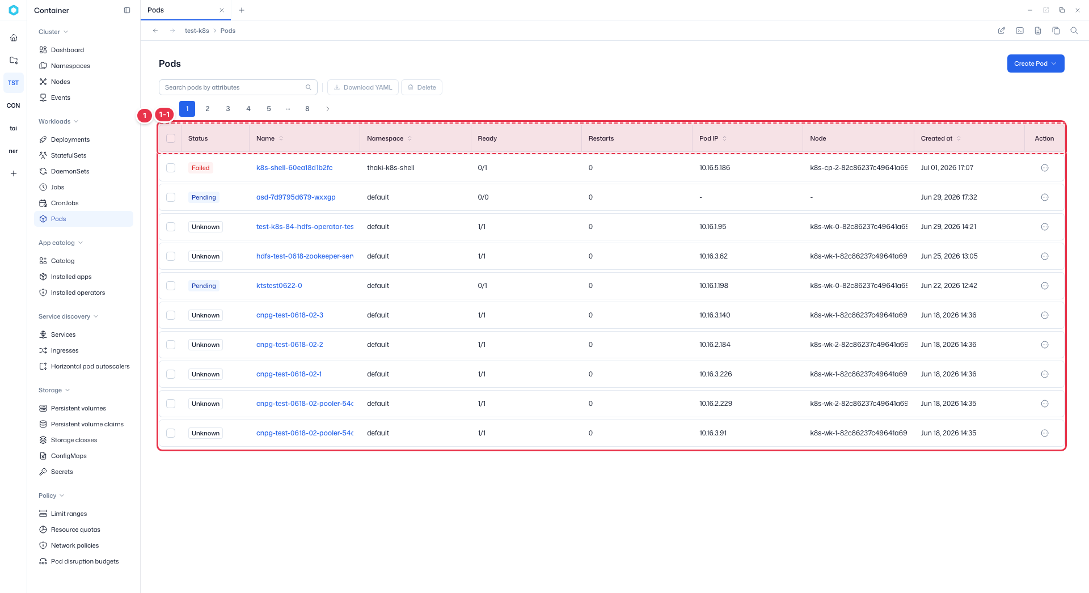Go back with the left arrow icon

tap(155, 31)
